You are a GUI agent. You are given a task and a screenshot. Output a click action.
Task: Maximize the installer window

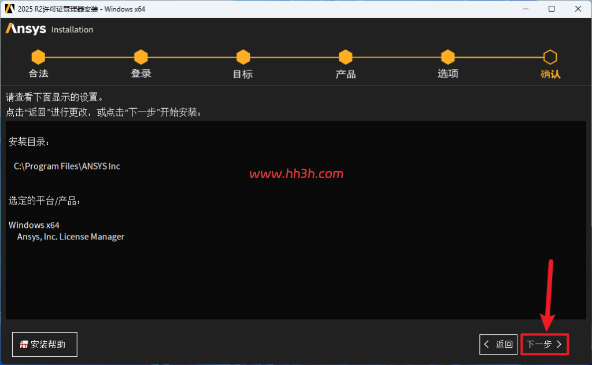[x=552, y=9]
